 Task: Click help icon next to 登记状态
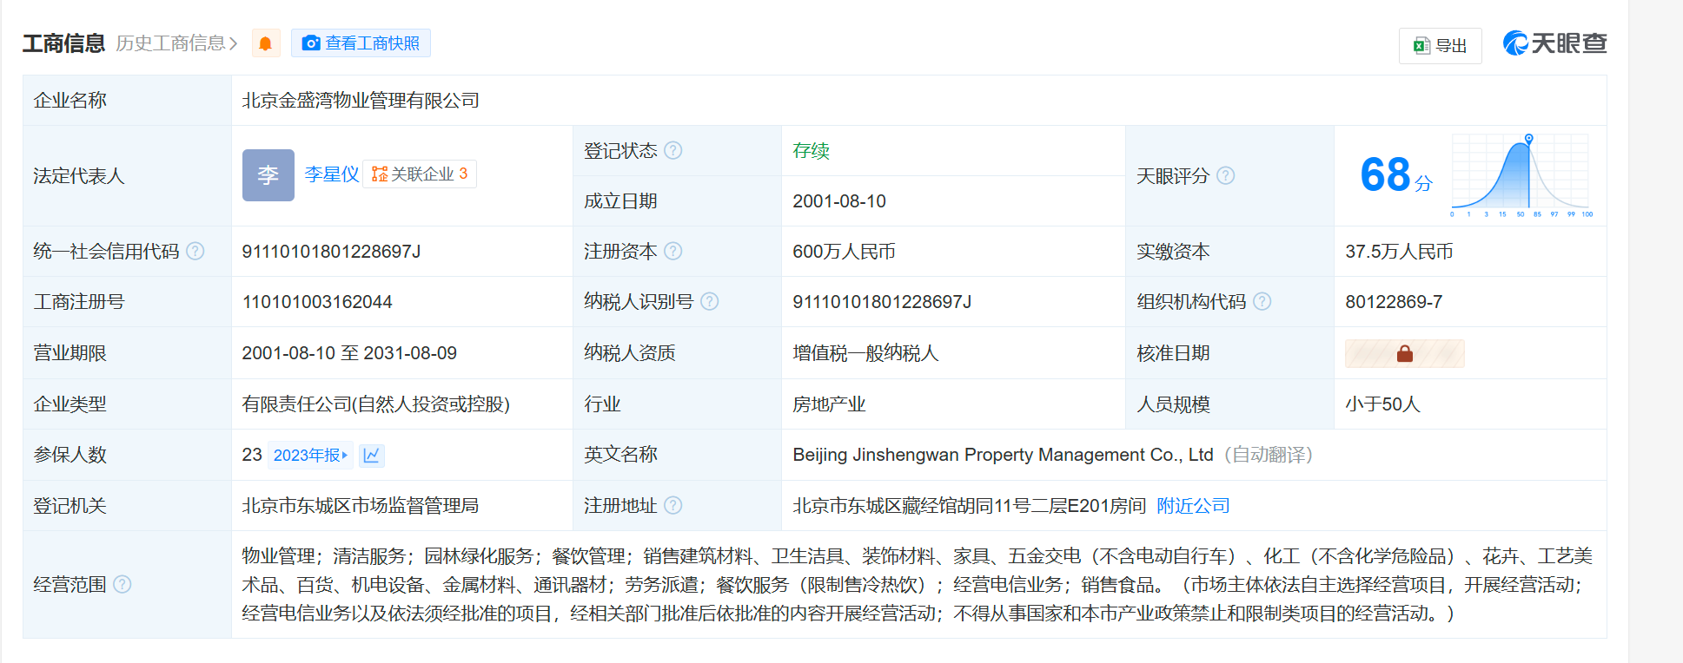tap(673, 150)
